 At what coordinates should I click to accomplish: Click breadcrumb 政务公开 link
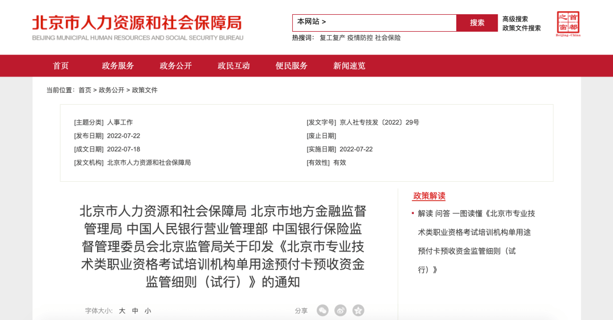click(111, 90)
